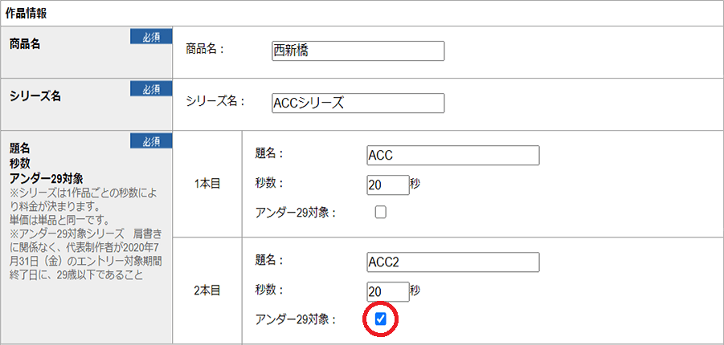Click the 必須 badge beside 商品名
The width and height of the screenshot is (724, 345).
click(151, 38)
